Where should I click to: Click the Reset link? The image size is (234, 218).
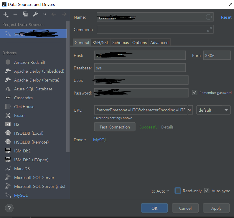click(x=226, y=17)
